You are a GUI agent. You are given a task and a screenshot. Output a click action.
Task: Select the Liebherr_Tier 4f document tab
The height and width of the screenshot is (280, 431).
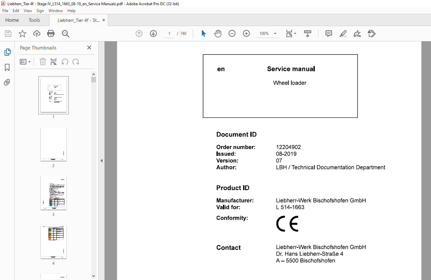[78, 20]
